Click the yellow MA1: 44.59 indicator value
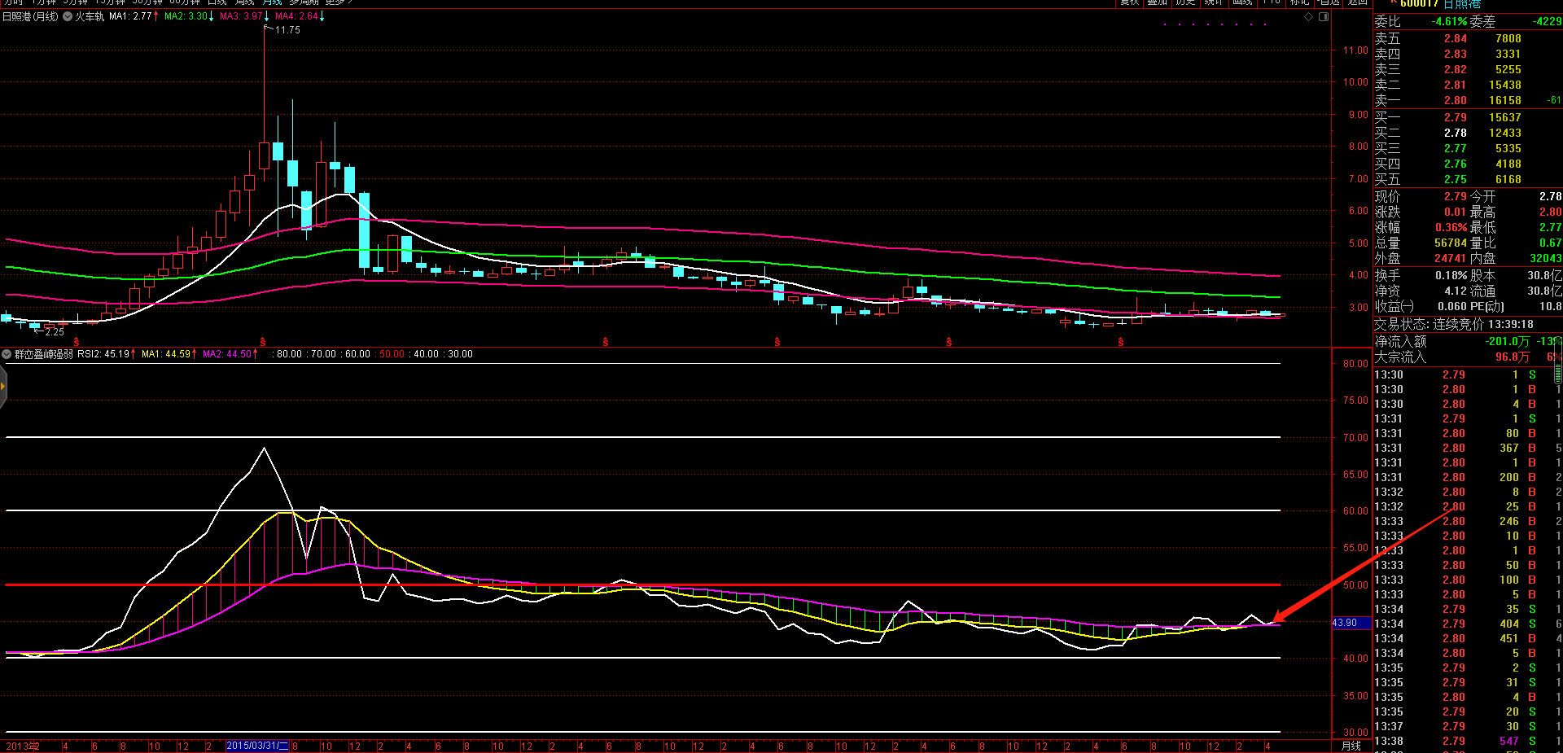1563x753 pixels. 166,354
